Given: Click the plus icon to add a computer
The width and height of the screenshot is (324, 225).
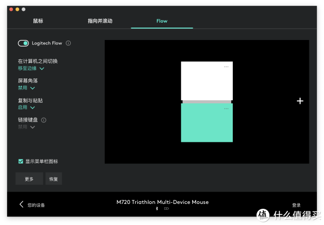Looking at the screenshot, I should [300, 101].
